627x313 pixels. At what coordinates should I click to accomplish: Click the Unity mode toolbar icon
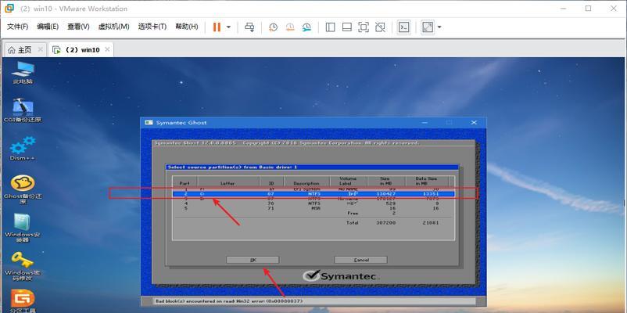380,27
